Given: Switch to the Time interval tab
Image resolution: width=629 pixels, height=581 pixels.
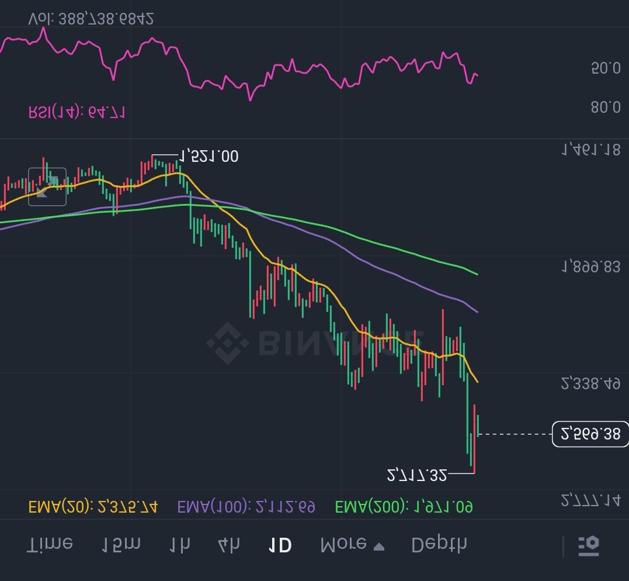Looking at the screenshot, I should tap(50, 544).
